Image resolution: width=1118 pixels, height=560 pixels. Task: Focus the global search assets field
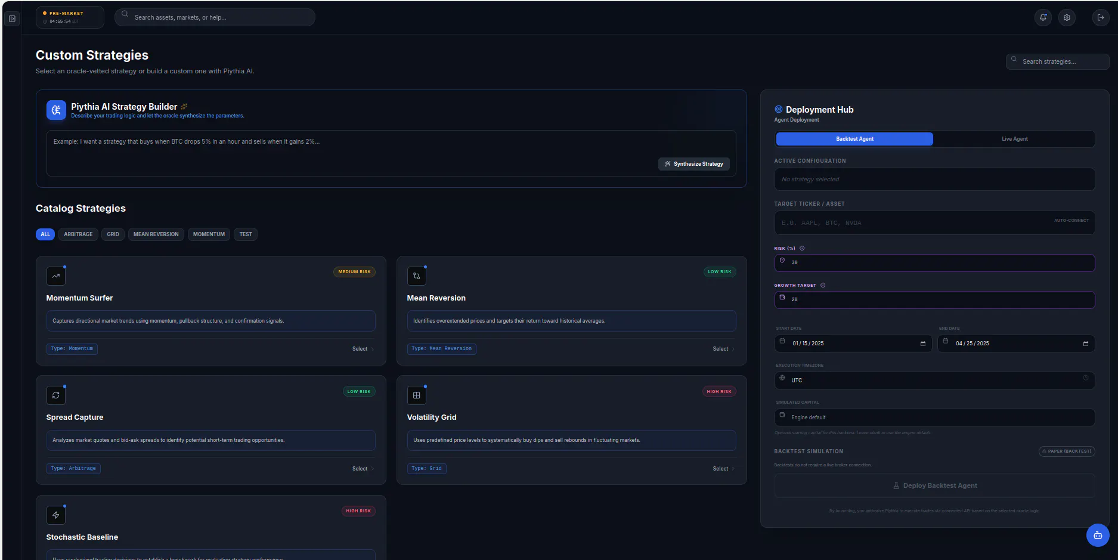click(x=215, y=17)
